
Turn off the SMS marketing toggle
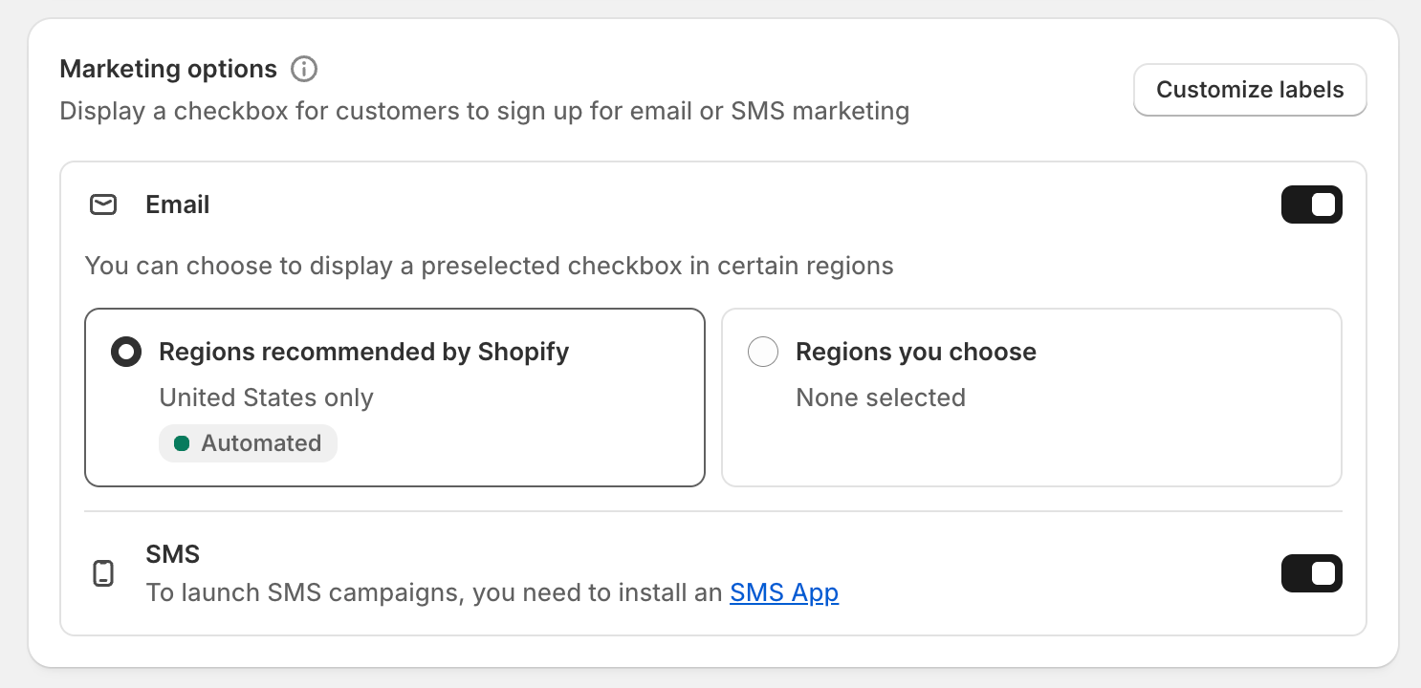coord(1311,573)
